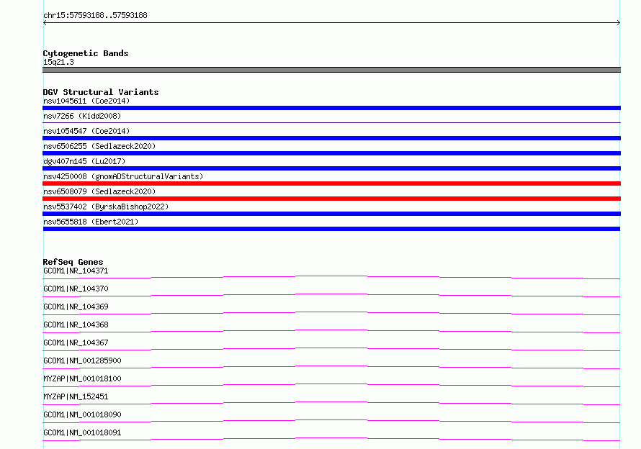Screen dimensions: 641x449
Task: Select the Cytogenetic Bands track title
Action: click(x=86, y=53)
